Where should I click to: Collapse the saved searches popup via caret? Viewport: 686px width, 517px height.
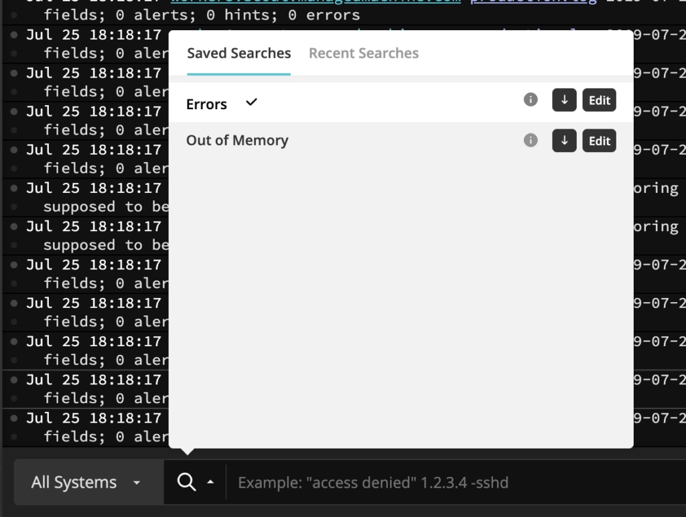click(210, 482)
